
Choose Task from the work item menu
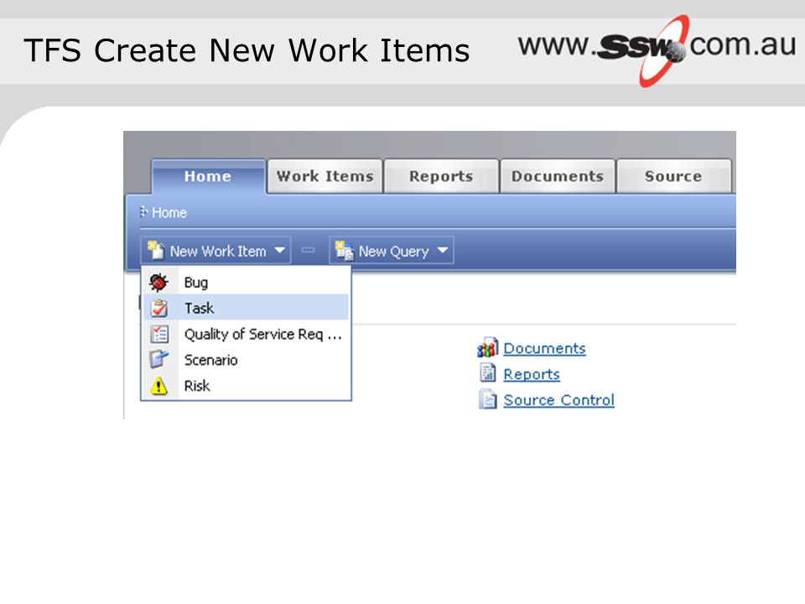[246, 308]
